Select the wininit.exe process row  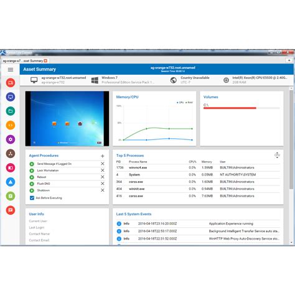click(198, 189)
